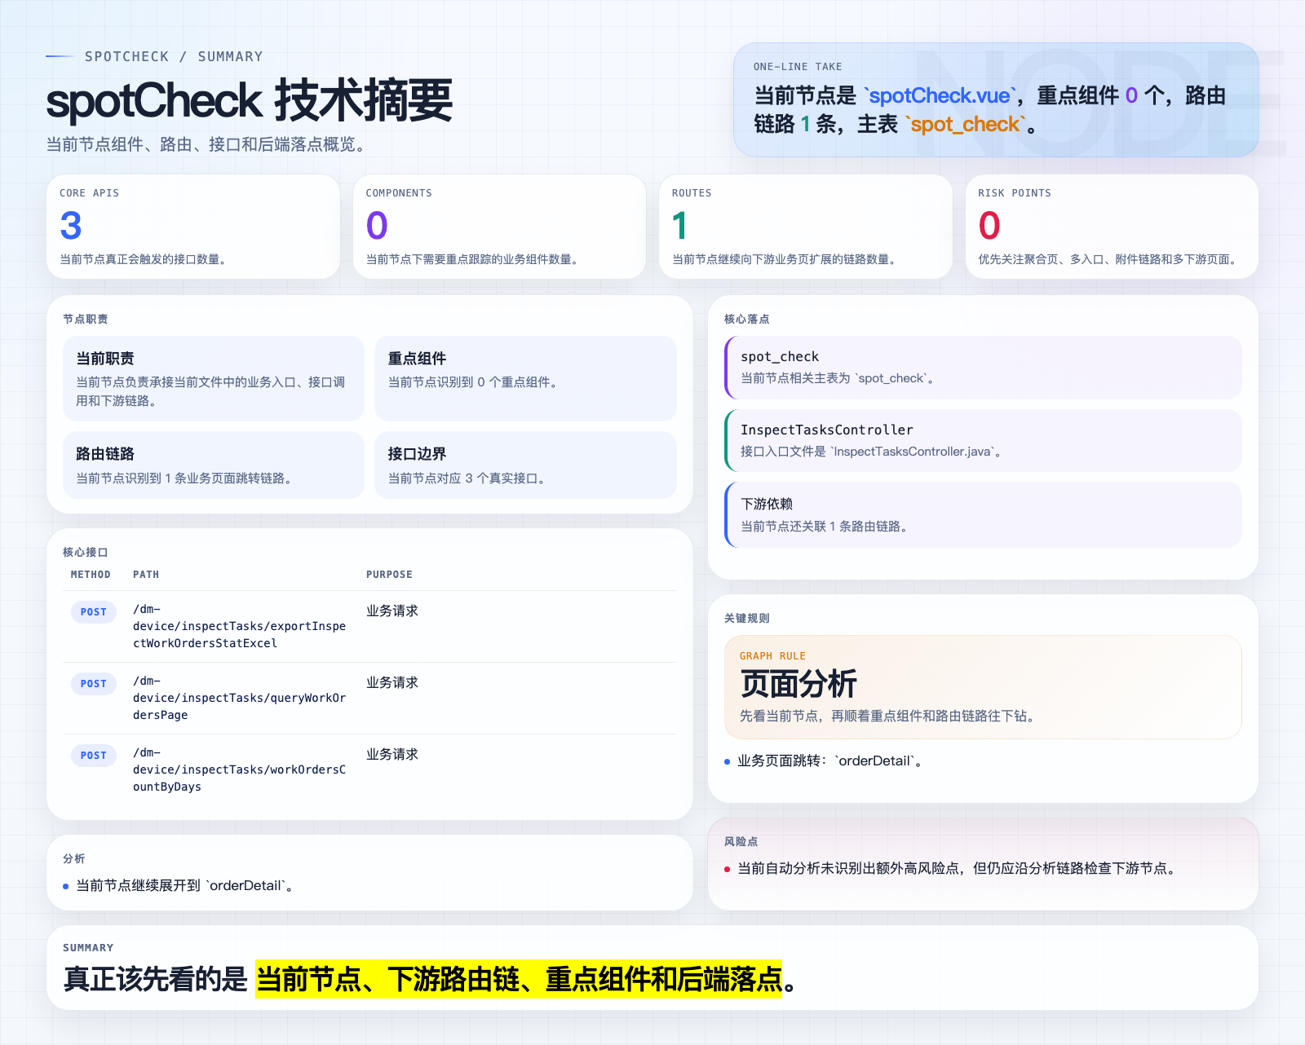This screenshot has width=1305, height=1045.
Task: Click the 风险点 section heading
Action: [741, 841]
